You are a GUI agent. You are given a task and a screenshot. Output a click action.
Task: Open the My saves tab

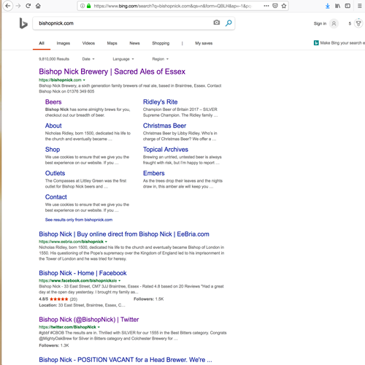204,43
